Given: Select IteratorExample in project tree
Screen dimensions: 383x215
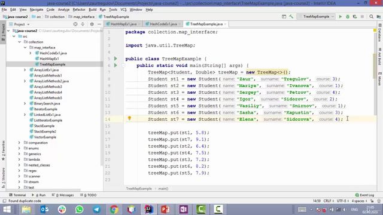Looking at the screenshot, I should click(45, 109).
